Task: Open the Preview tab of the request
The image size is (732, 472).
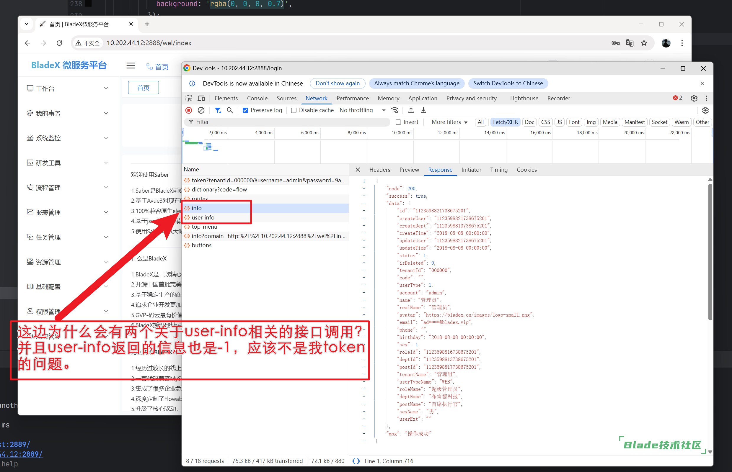Action: coord(409,170)
